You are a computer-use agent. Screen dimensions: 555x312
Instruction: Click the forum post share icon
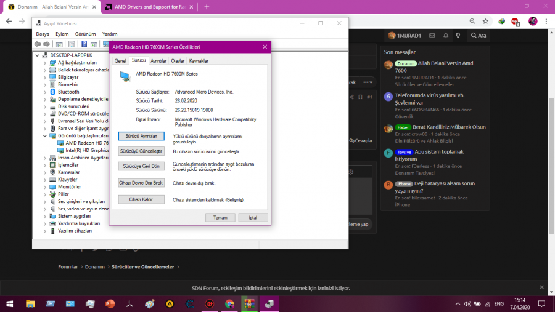(351, 97)
